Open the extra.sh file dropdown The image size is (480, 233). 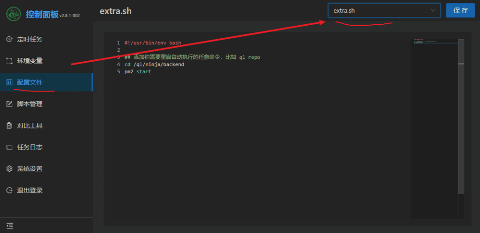point(384,10)
